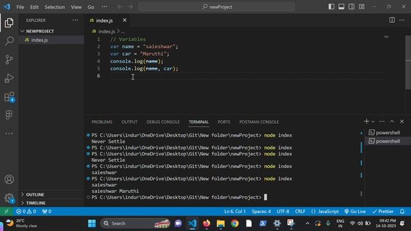Open the Explorer view in activity bar
Image resolution: width=411 pixels, height=231 pixels.
pyautogui.click(x=9, y=23)
